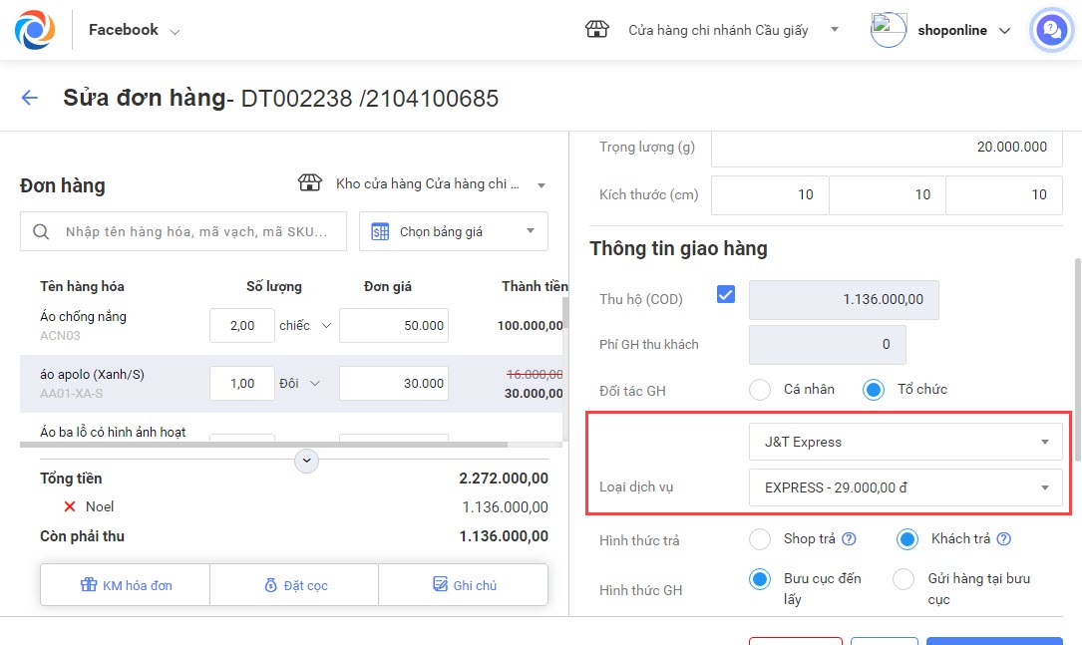The width and height of the screenshot is (1082, 645).
Task: Uncheck the Thu hộ (COD) checkbox
Action: (x=726, y=295)
